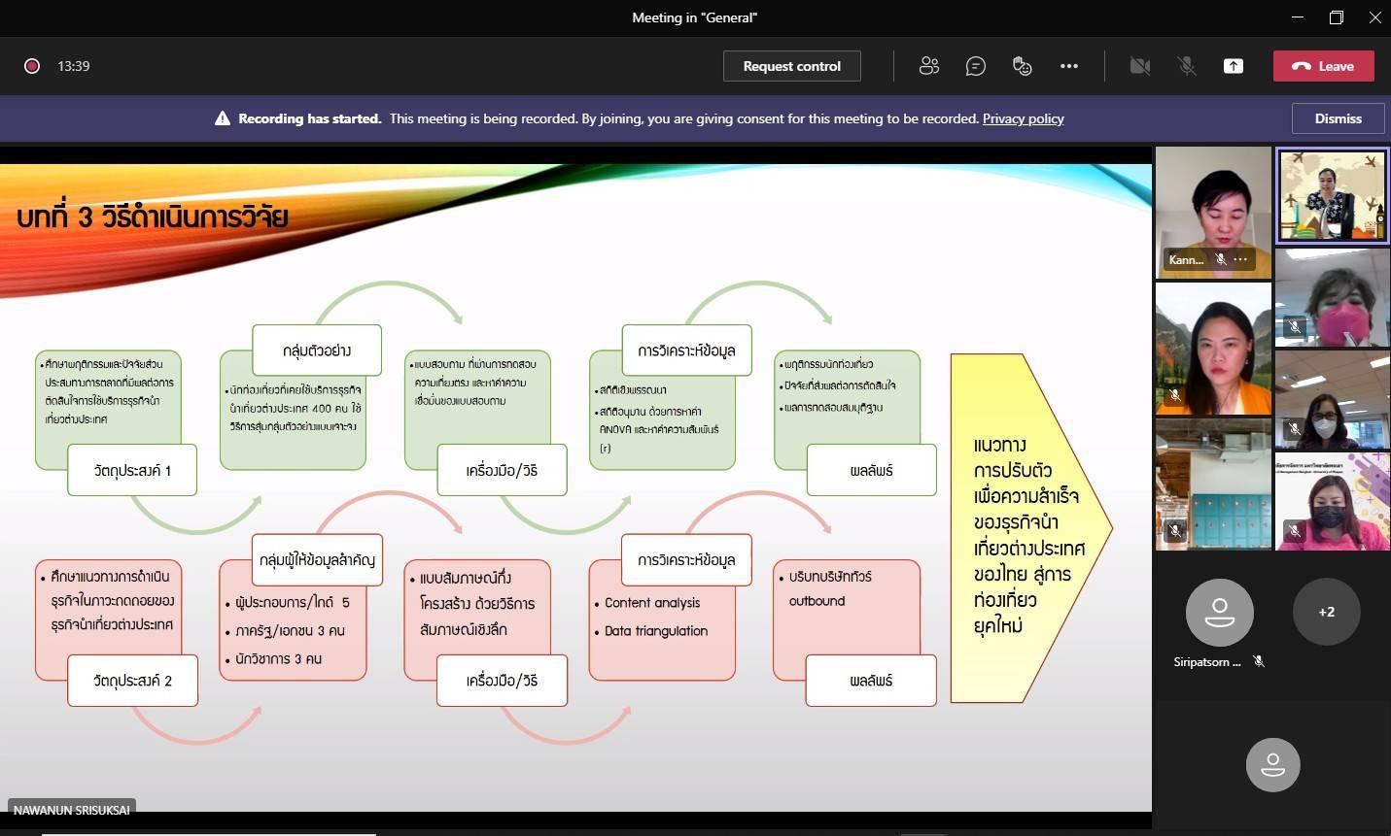Click Data triangulation bullet on slide

coord(655,631)
